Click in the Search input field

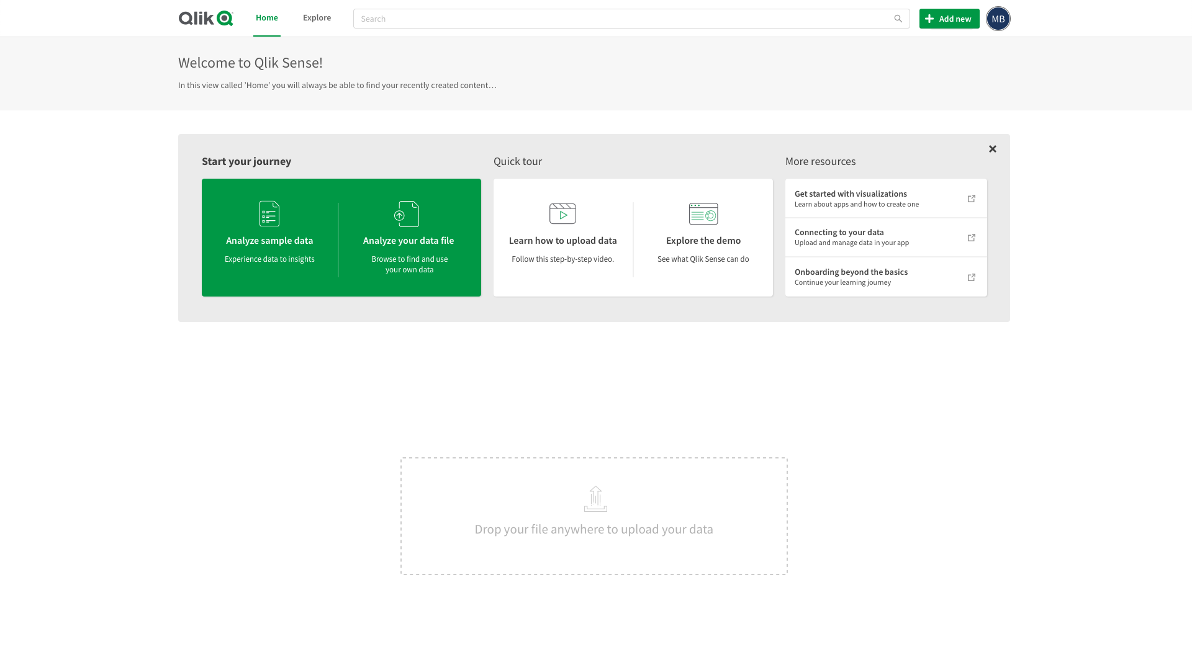pos(630,18)
